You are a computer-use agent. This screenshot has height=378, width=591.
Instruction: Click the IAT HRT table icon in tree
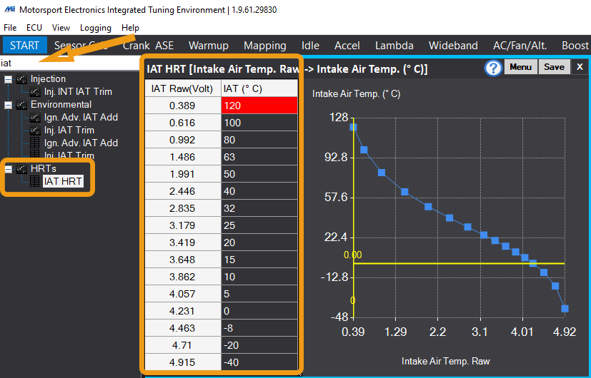34,181
